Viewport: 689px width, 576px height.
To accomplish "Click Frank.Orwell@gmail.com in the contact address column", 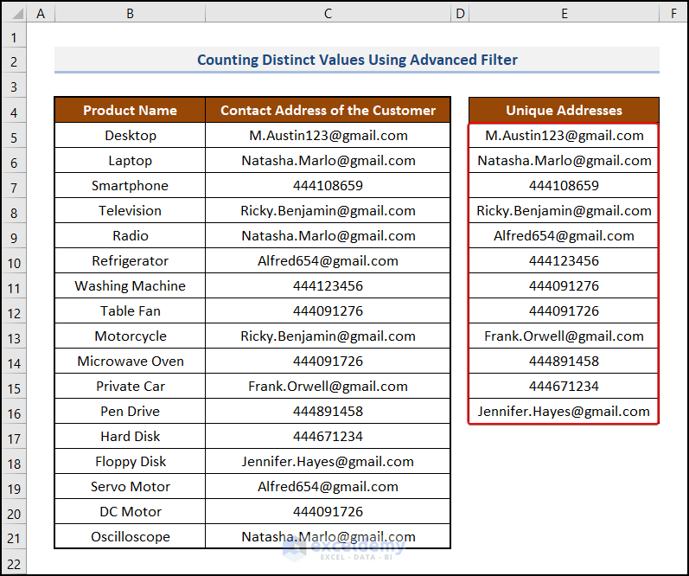I will coord(328,386).
